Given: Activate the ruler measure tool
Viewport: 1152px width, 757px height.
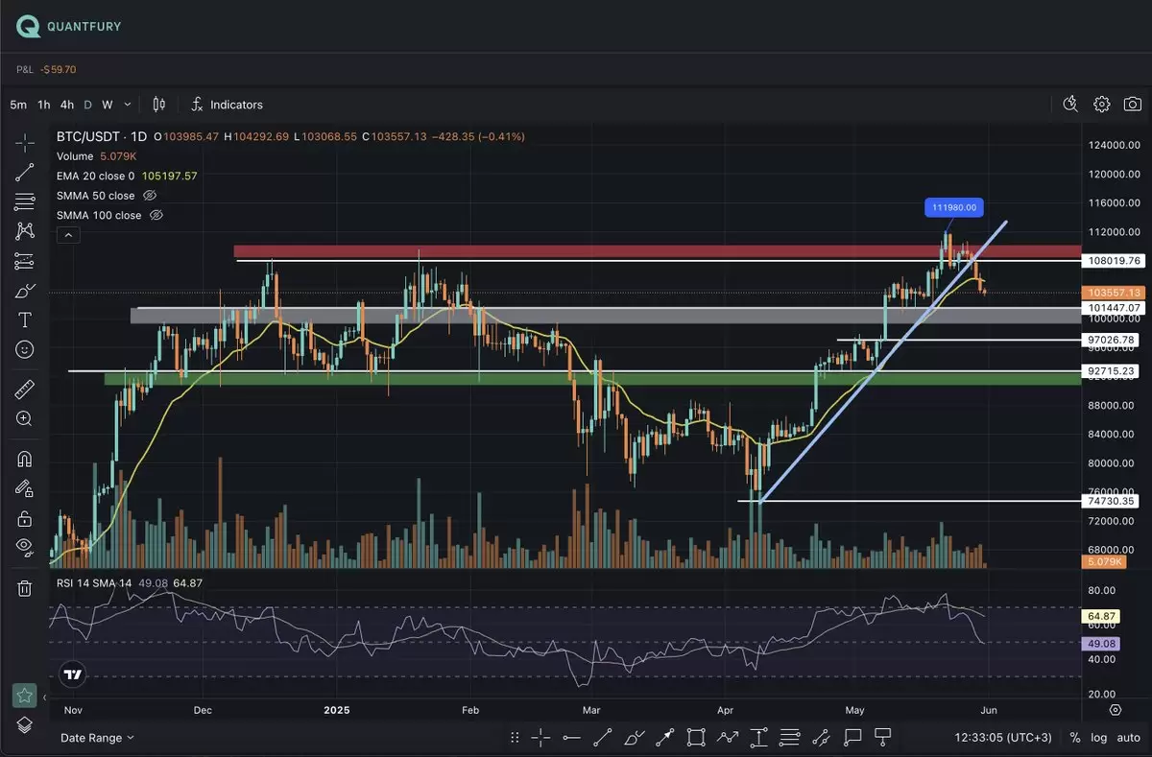Looking at the screenshot, I should [x=24, y=390].
